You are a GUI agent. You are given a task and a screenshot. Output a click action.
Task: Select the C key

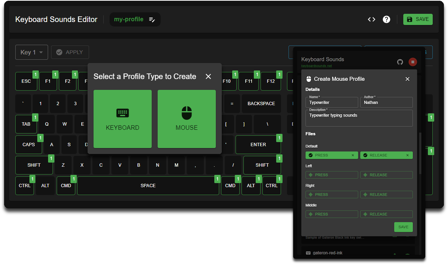(x=101, y=165)
